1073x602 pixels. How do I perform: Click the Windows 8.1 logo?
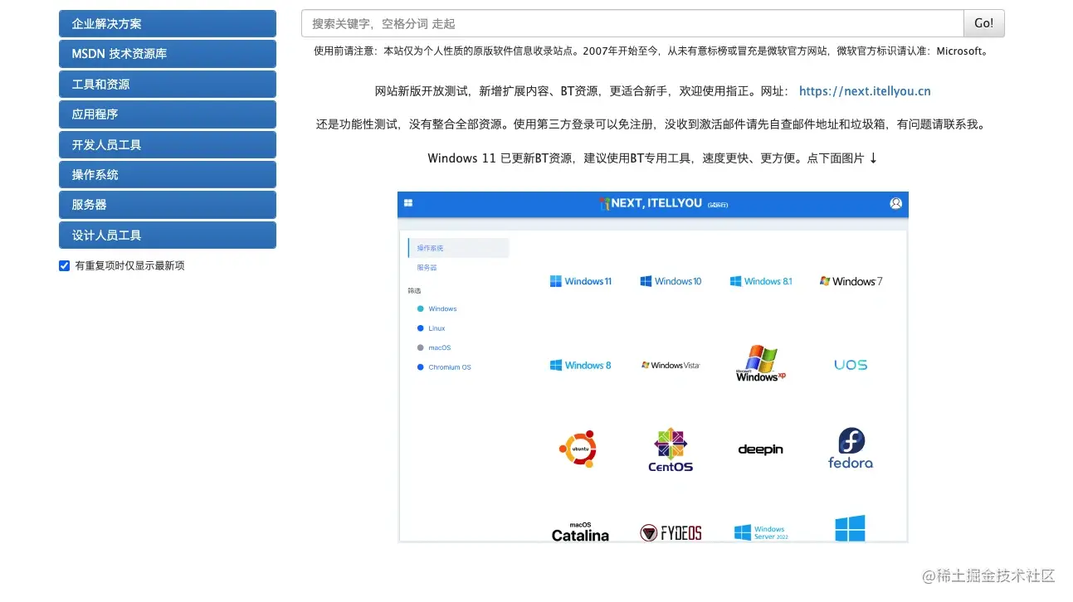(761, 281)
